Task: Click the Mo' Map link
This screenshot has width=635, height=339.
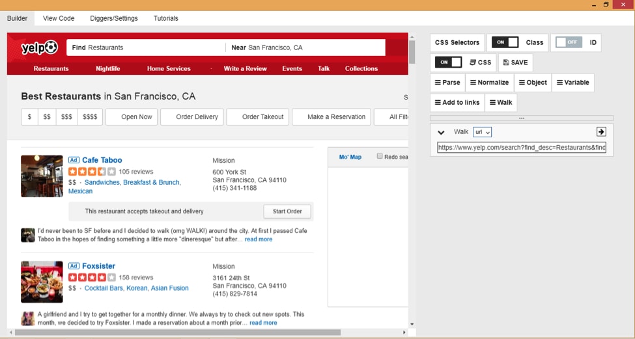Action: pos(350,157)
